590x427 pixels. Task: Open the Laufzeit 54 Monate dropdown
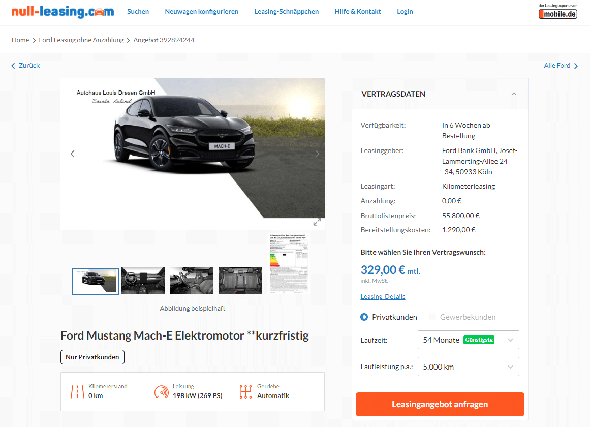click(469, 340)
